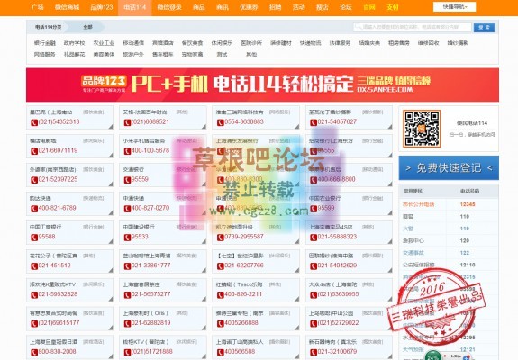Expand corner arrow on 021-52397225 card
This screenshot has height=360, width=518.
coord(110,184)
